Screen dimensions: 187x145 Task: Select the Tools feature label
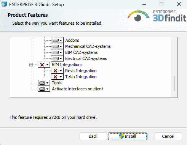coord(57,83)
